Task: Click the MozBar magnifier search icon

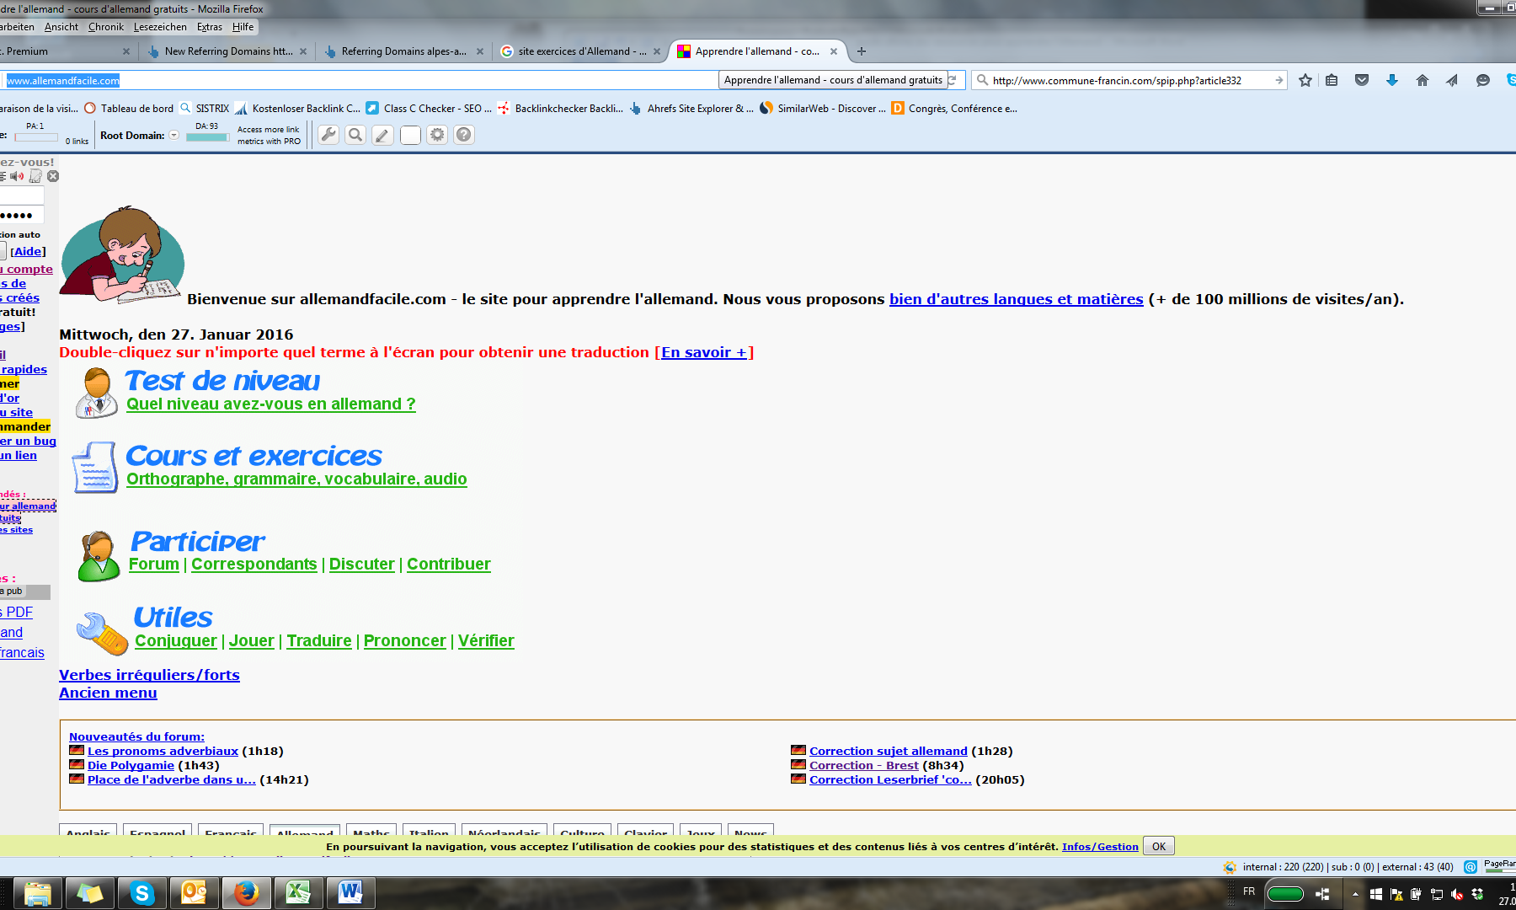Action: 355,135
